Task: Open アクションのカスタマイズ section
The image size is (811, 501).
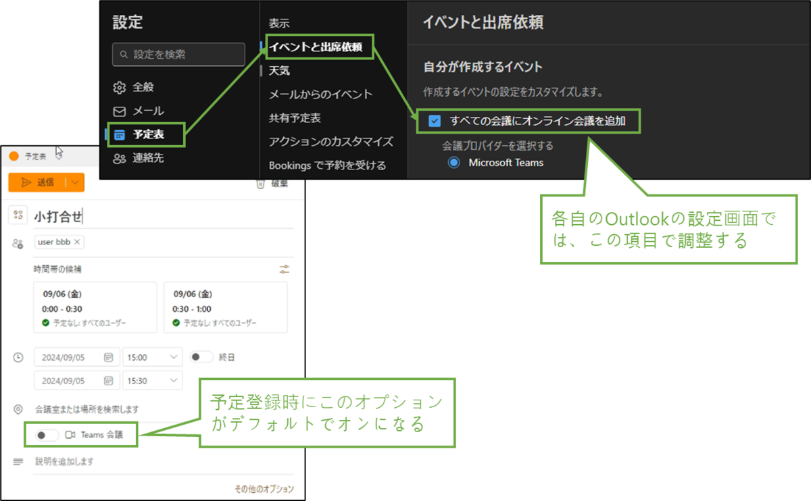Action: (x=330, y=142)
